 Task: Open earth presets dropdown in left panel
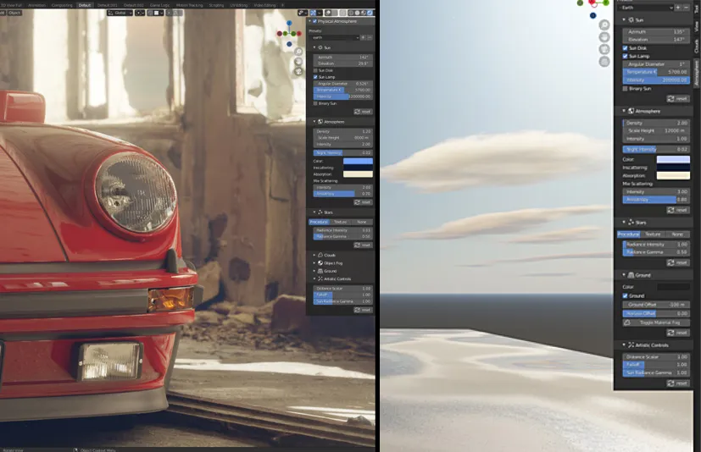click(336, 38)
